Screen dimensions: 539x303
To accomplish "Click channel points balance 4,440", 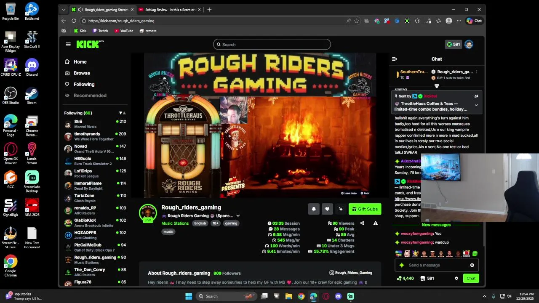I will tap(406, 279).
